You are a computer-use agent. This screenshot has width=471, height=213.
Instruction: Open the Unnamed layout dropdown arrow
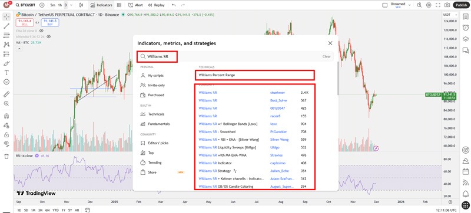410,5
